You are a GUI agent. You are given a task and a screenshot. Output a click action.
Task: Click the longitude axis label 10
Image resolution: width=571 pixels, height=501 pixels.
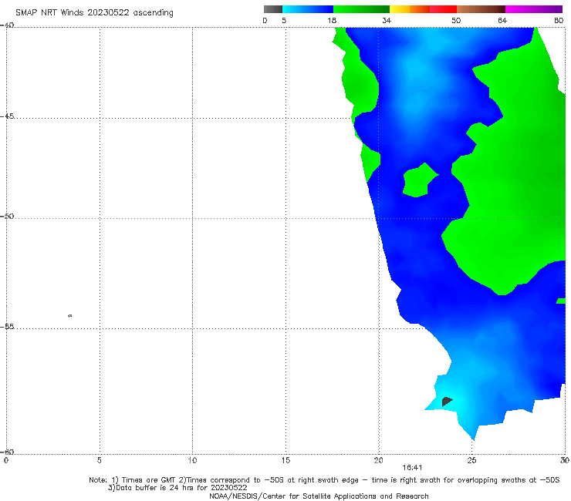point(192,461)
